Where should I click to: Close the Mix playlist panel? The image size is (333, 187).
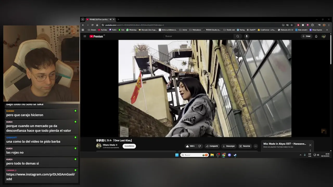pos(310,145)
